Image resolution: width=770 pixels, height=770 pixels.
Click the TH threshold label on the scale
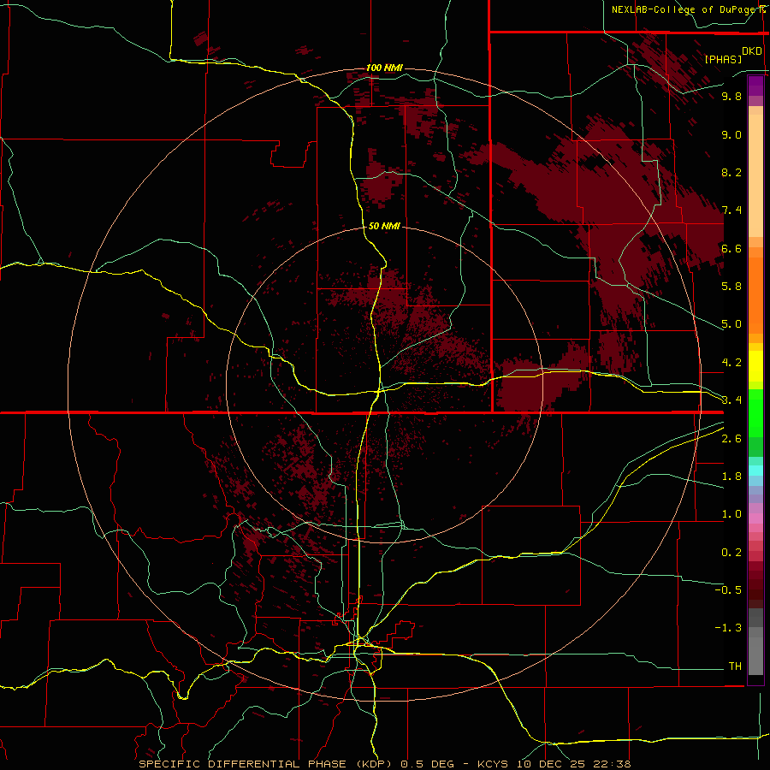point(735,666)
